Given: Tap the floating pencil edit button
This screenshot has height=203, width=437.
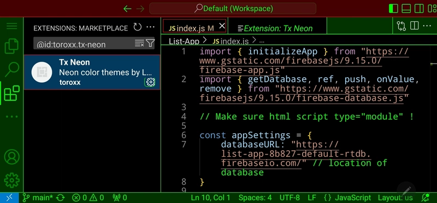Looking at the screenshot, I should point(406,190).
